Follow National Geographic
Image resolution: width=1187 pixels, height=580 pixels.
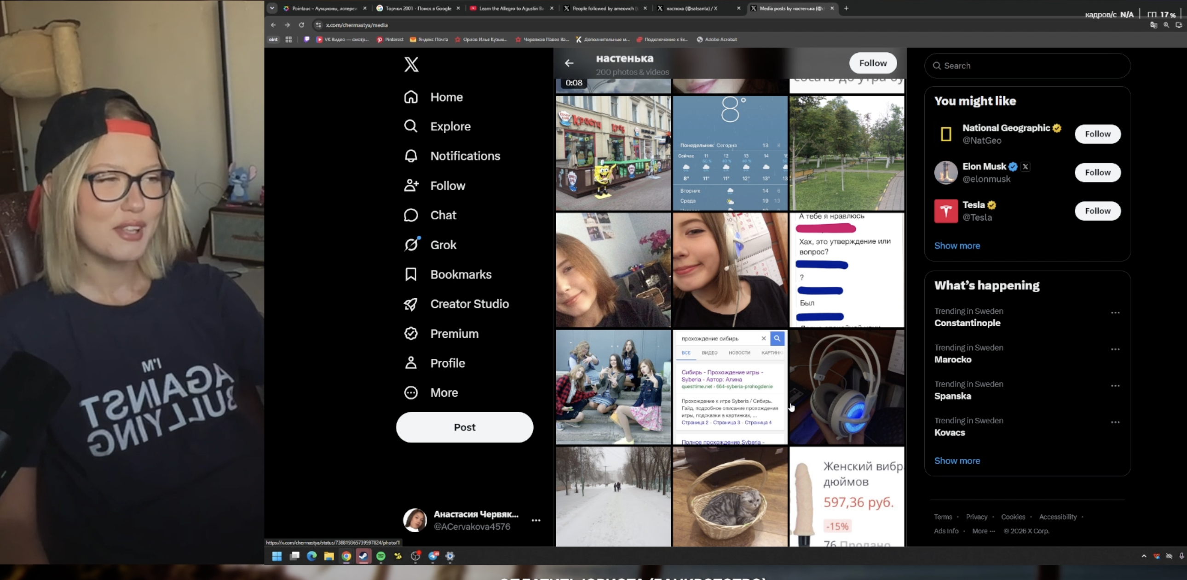point(1098,134)
